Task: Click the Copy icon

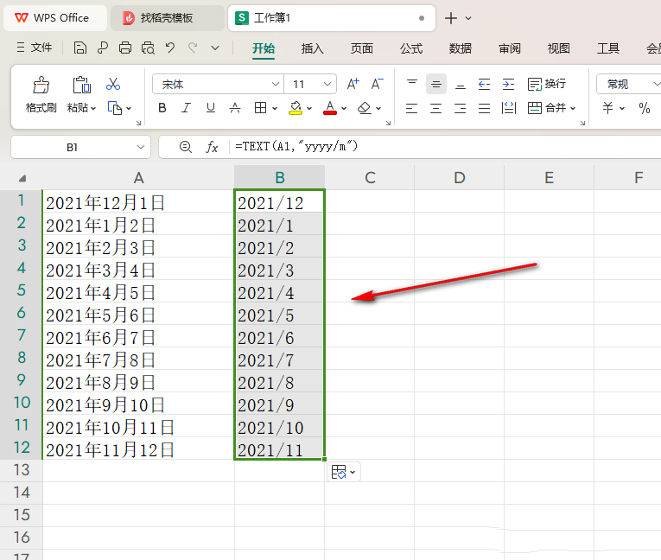Action: (115, 108)
